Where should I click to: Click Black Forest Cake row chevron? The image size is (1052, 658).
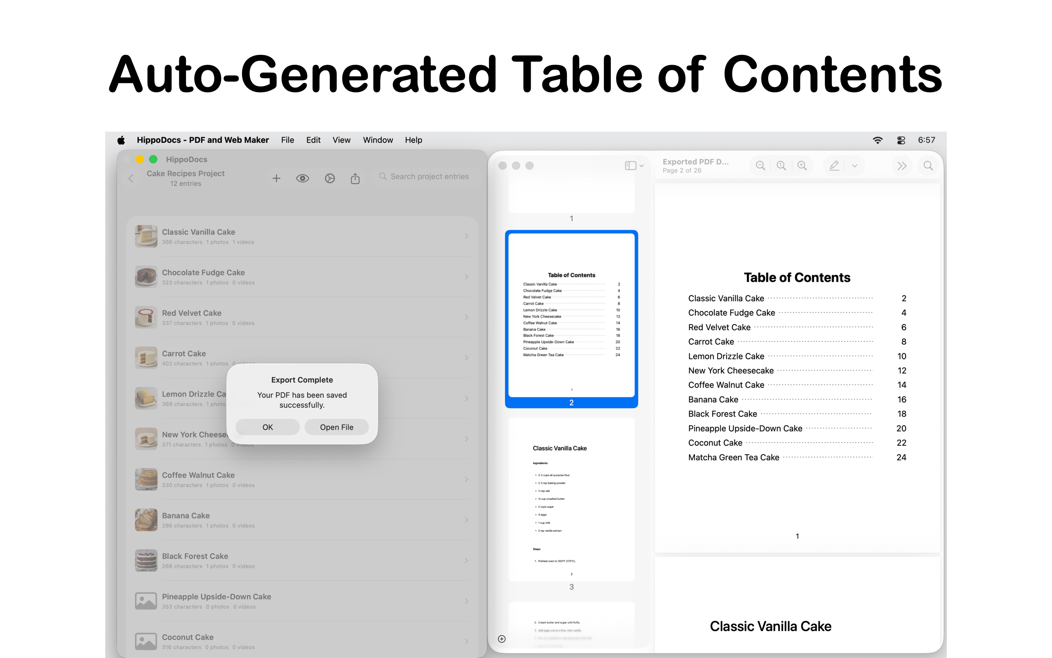pos(466,560)
